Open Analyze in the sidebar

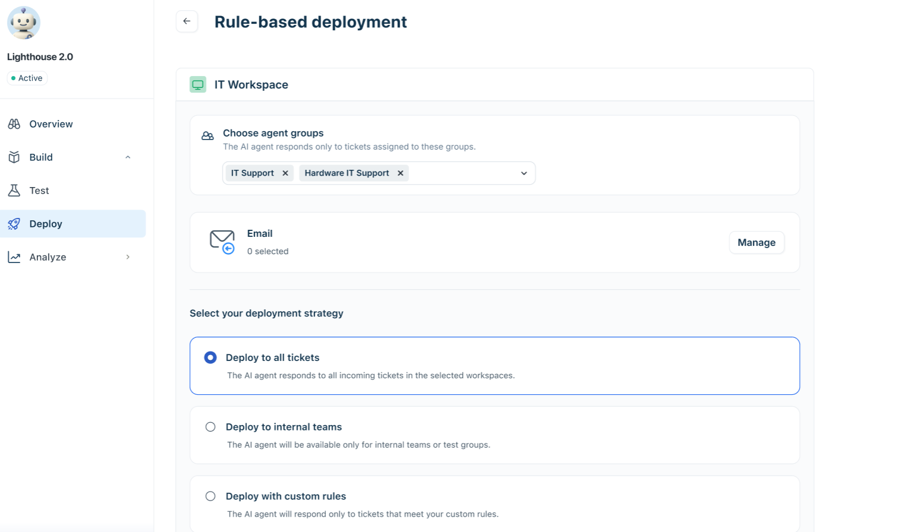click(73, 257)
